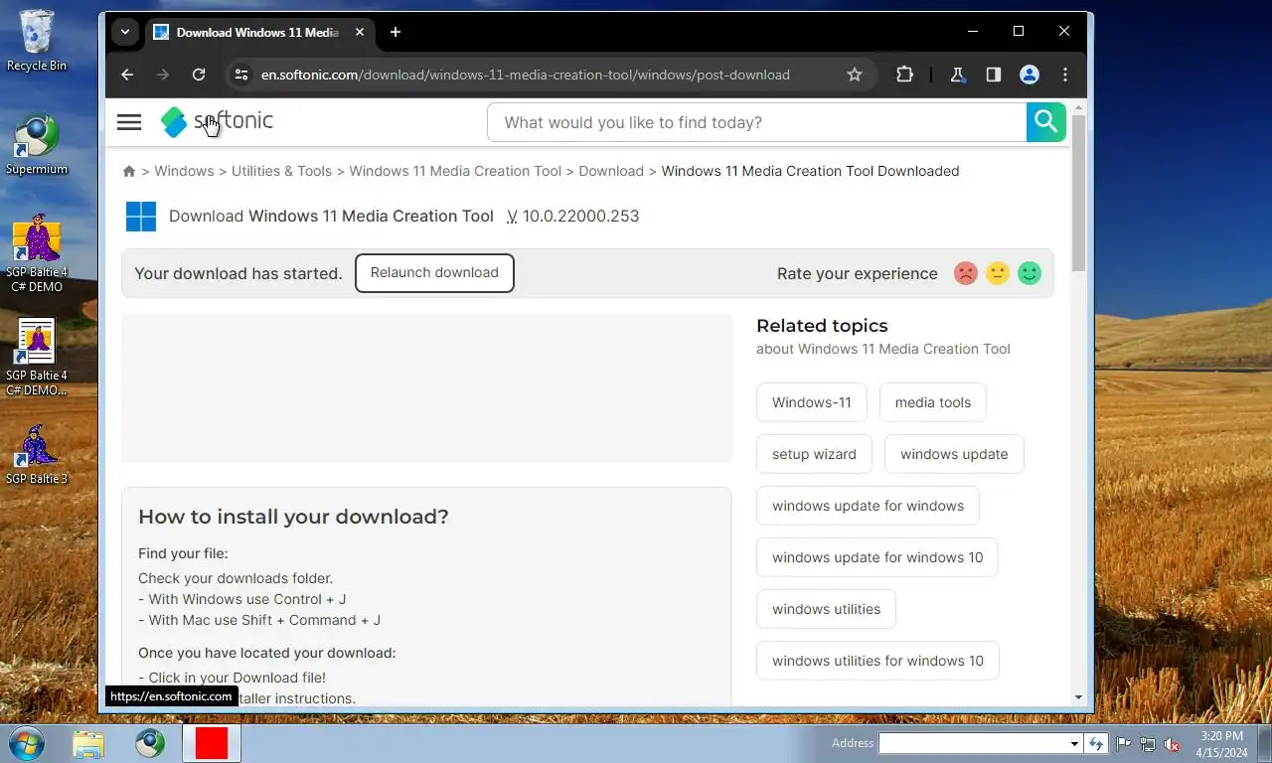Viewport: 1272px width, 763px height.
Task: Select the Windows-11 topic tag
Action: click(x=812, y=402)
